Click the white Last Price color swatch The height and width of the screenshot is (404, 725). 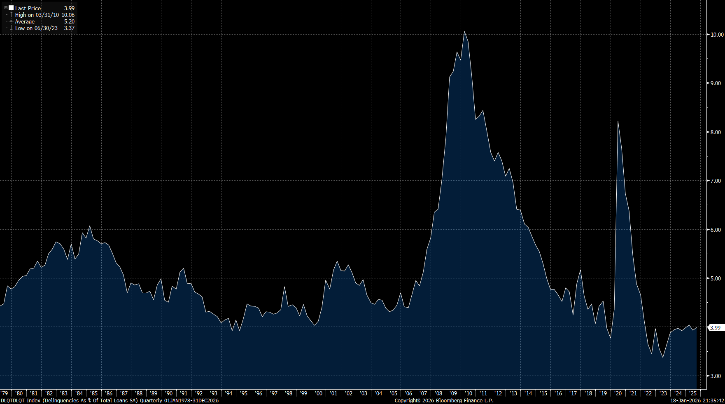11,8
